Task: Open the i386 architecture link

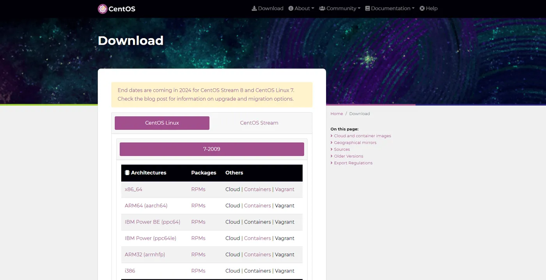Action: [x=130, y=271]
